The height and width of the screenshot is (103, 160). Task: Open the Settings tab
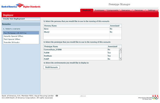[152, 10]
